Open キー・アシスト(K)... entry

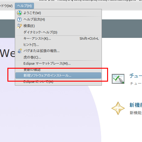pos(58,39)
